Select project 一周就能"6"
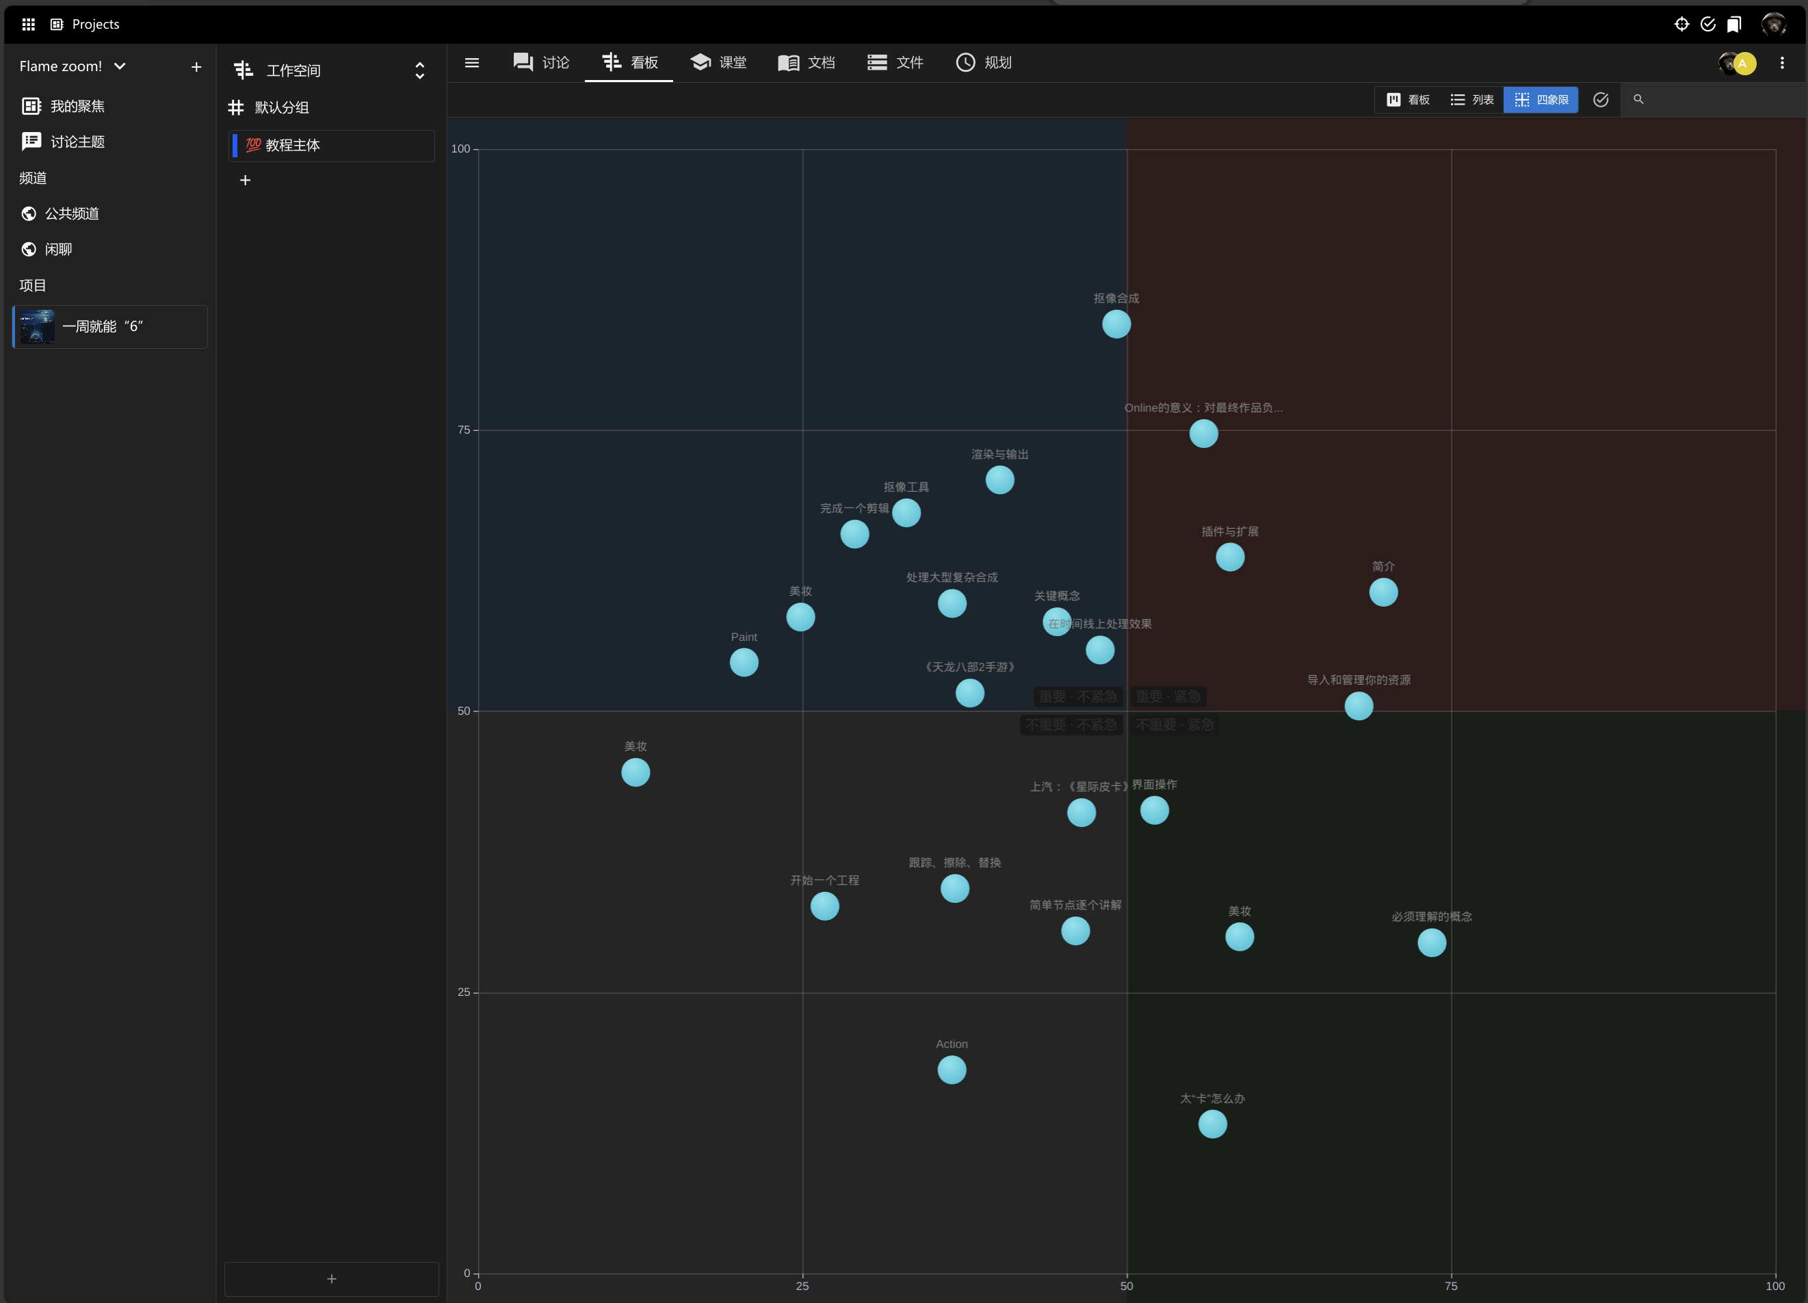Screen dimensions: 1808x1303 pyautogui.click(x=110, y=327)
